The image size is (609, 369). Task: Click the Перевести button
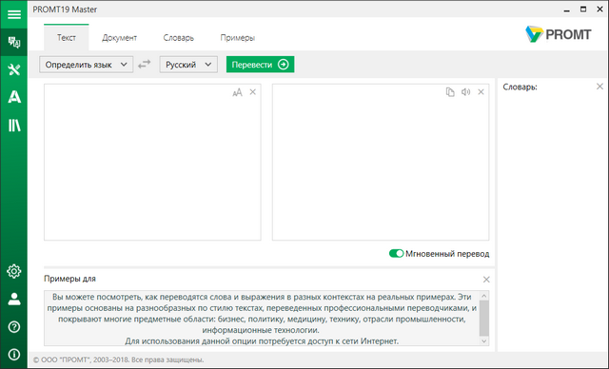tap(260, 65)
